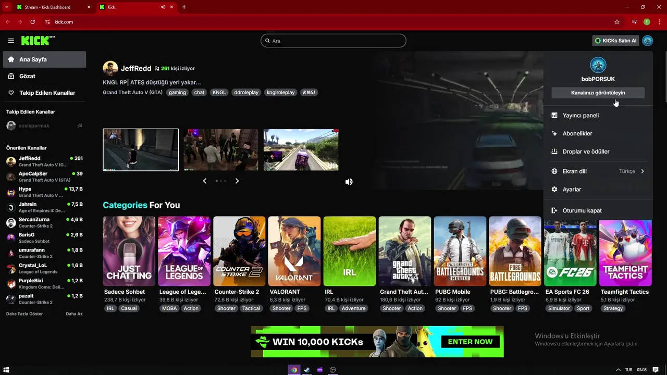Click the previous carousel arrow
667x375 pixels.
click(205, 181)
